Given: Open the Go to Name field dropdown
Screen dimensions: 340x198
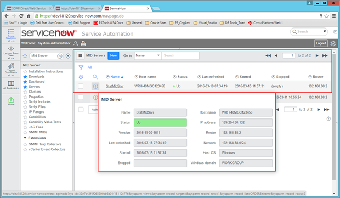Looking at the screenshot, I should (x=148, y=56).
